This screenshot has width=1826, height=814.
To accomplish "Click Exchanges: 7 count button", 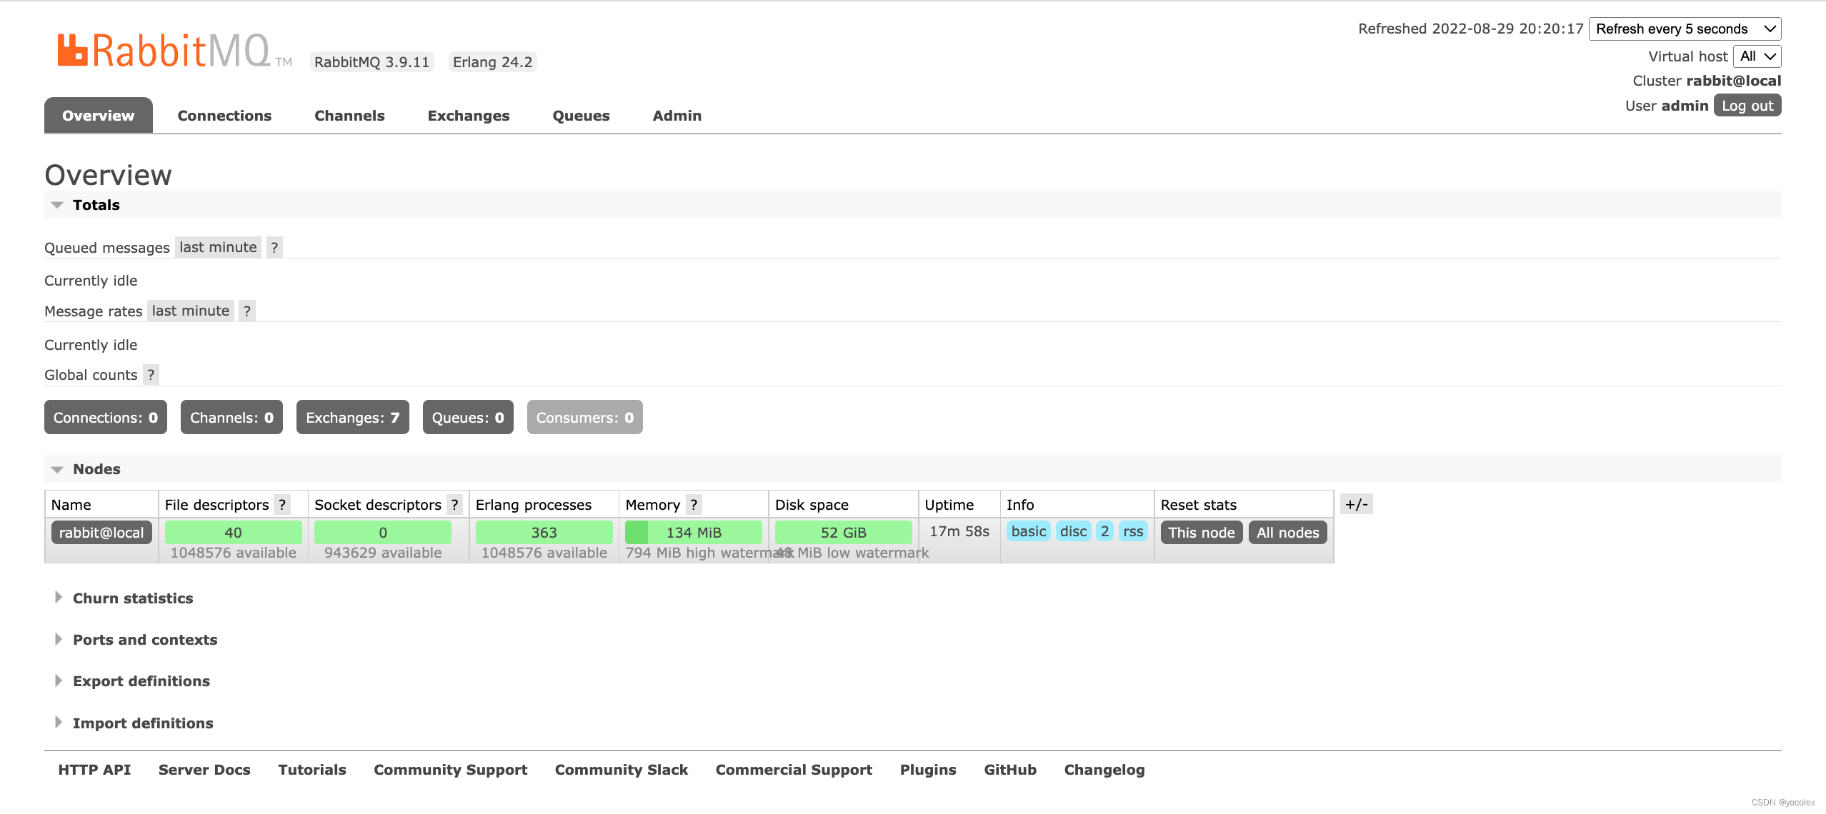I will coord(353,418).
